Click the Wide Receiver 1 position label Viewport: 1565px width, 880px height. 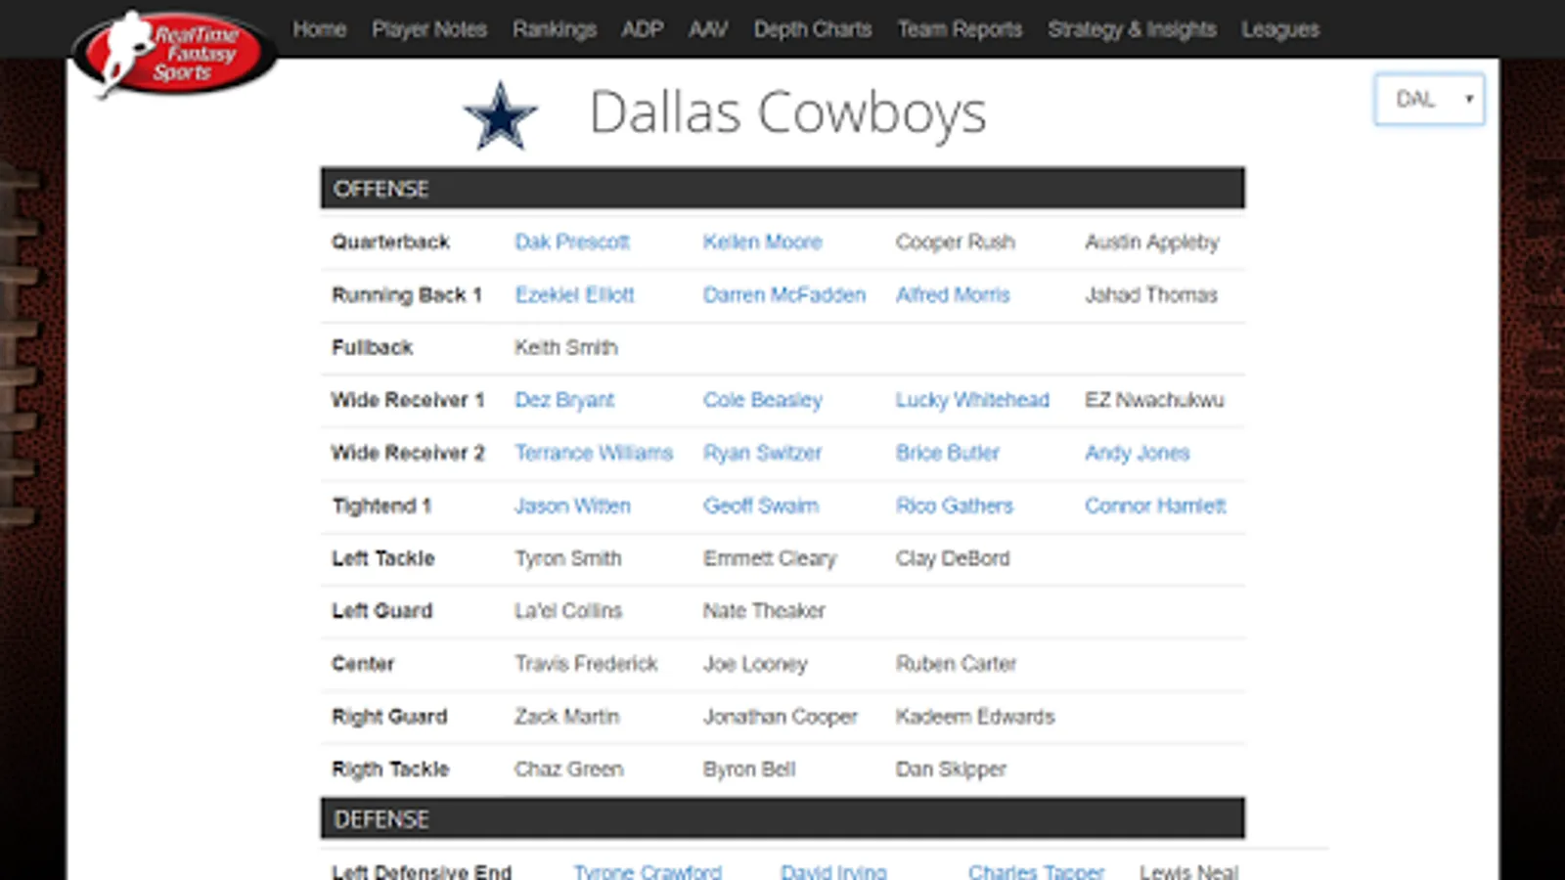point(408,400)
